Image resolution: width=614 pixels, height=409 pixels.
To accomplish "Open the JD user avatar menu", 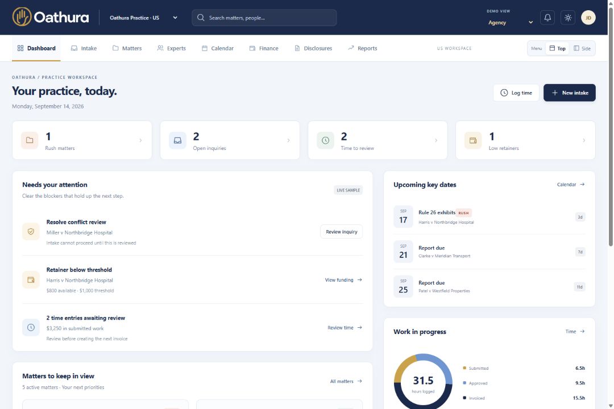I will [588, 18].
